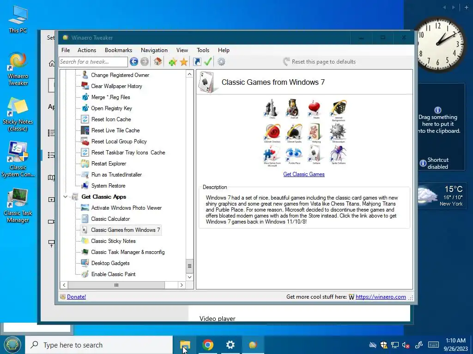Click the Forward navigation arrow in toolbar
This screenshot has width=473, height=354.
(x=145, y=62)
